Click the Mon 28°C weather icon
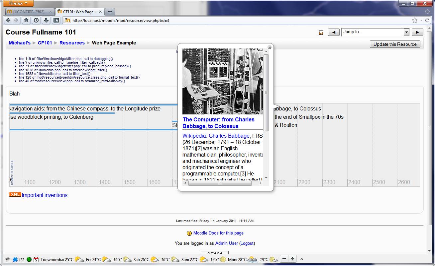The width and height of the screenshot is (435, 266). [252, 259]
